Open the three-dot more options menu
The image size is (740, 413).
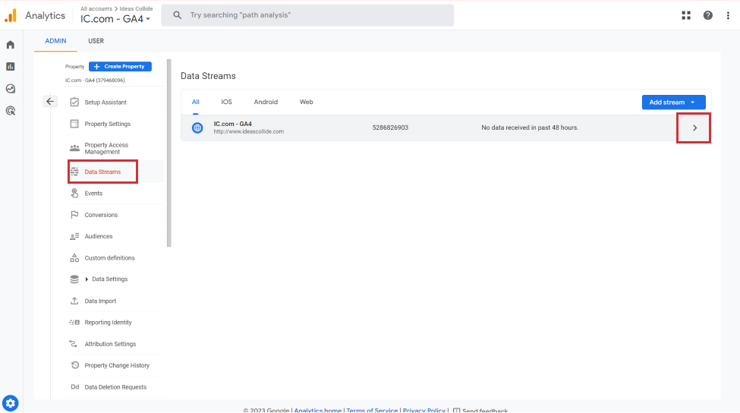[728, 16]
